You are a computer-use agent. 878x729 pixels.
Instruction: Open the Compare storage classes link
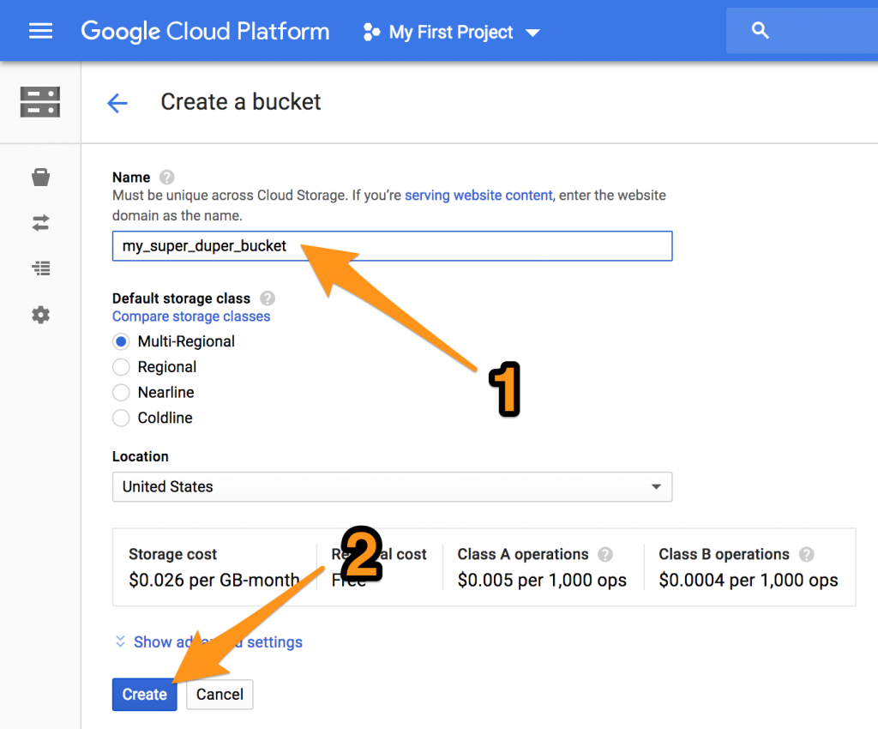[190, 316]
